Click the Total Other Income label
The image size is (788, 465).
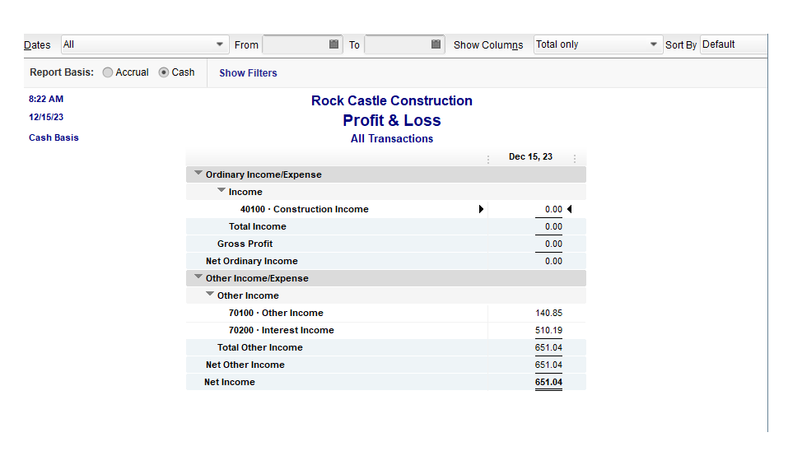pyautogui.click(x=260, y=347)
